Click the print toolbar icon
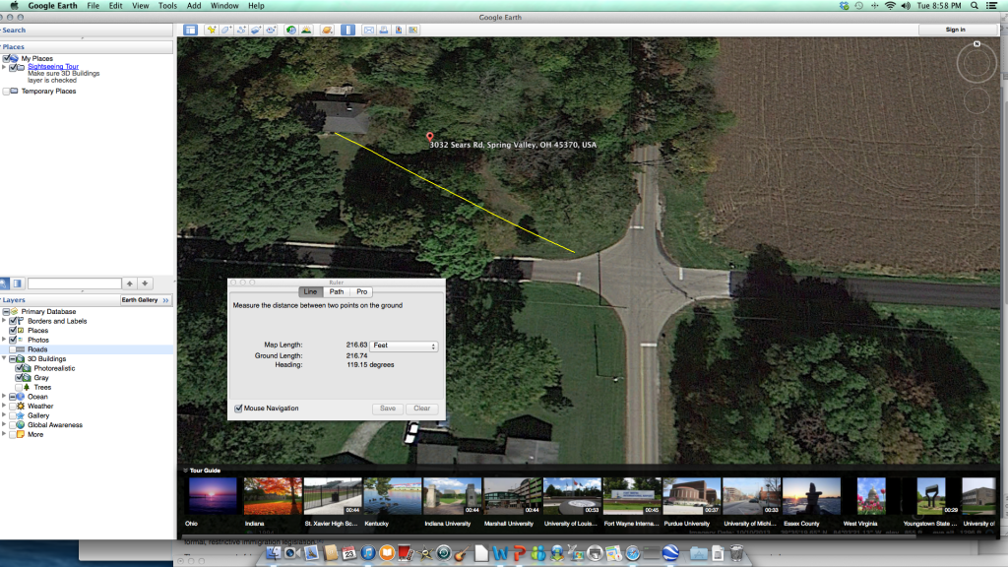Image resolution: width=1008 pixels, height=567 pixels. (384, 30)
